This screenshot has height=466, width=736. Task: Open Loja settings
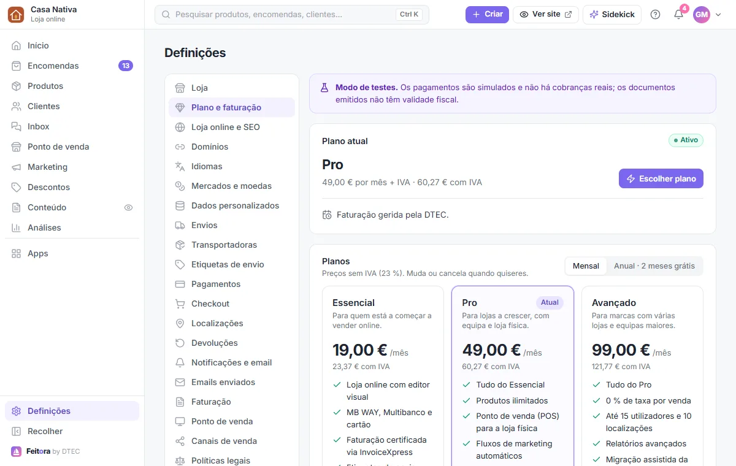click(232, 88)
